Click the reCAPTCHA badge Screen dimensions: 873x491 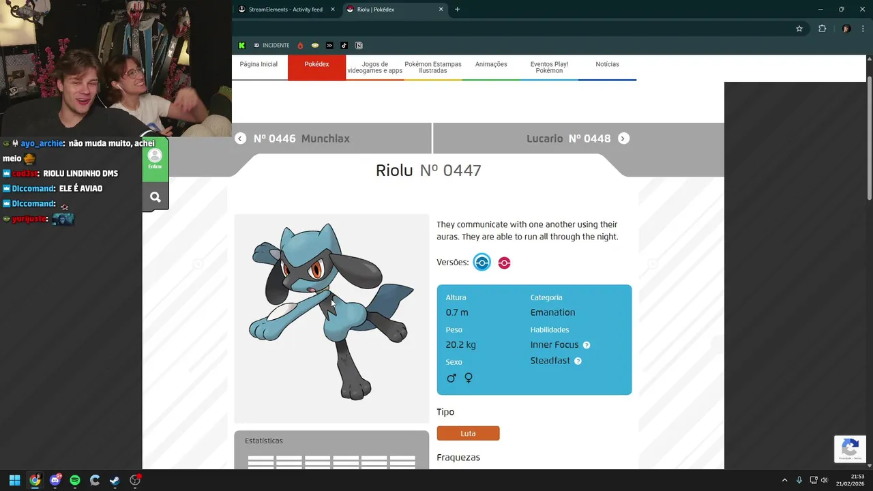tap(850, 449)
